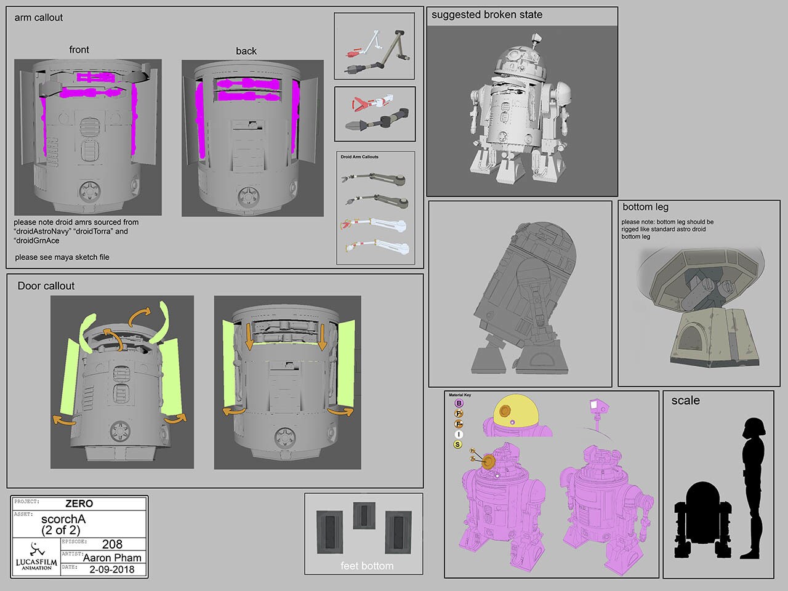Click the right door callout render
The width and height of the screenshot is (788, 591).
(287, 382)
